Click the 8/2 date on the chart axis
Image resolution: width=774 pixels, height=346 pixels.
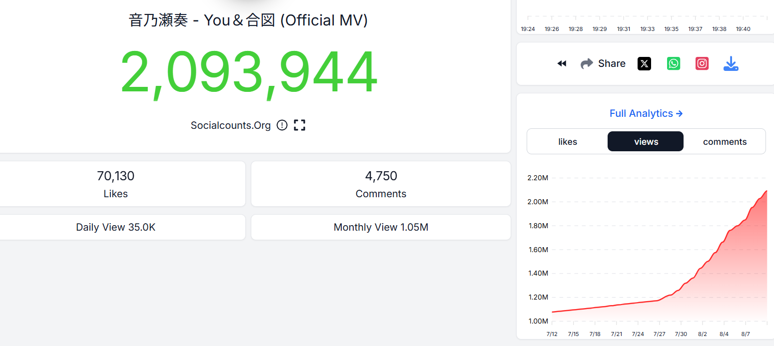tap(703, 334)
